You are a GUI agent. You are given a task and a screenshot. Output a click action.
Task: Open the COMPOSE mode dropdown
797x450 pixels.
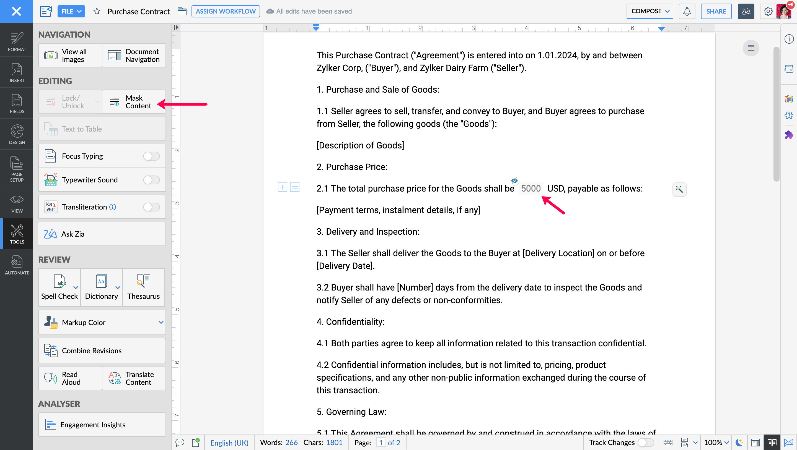650,11
